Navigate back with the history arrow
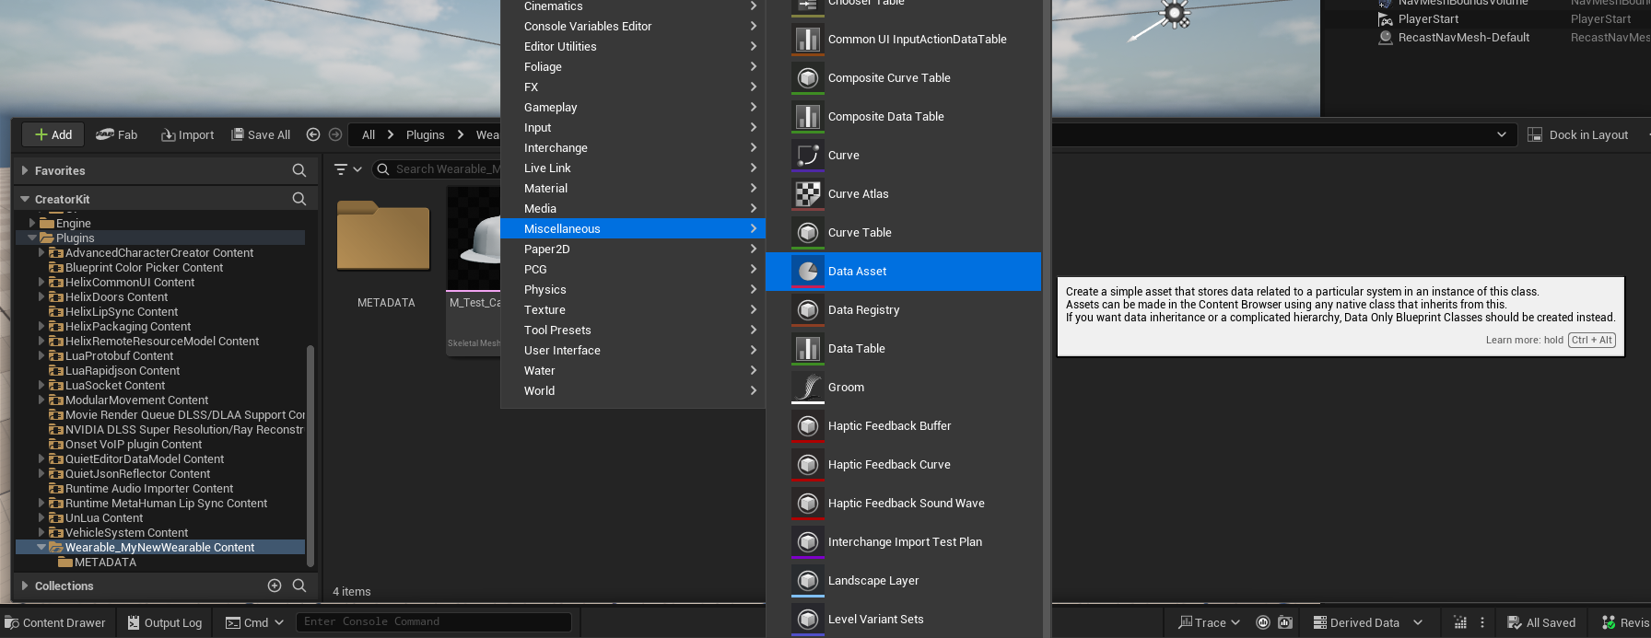 pyautogui.click(x=313, y=134)
